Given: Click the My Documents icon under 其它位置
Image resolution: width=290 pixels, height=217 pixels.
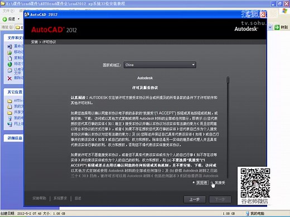Looking at the screenshot, I should pos(9,107).
